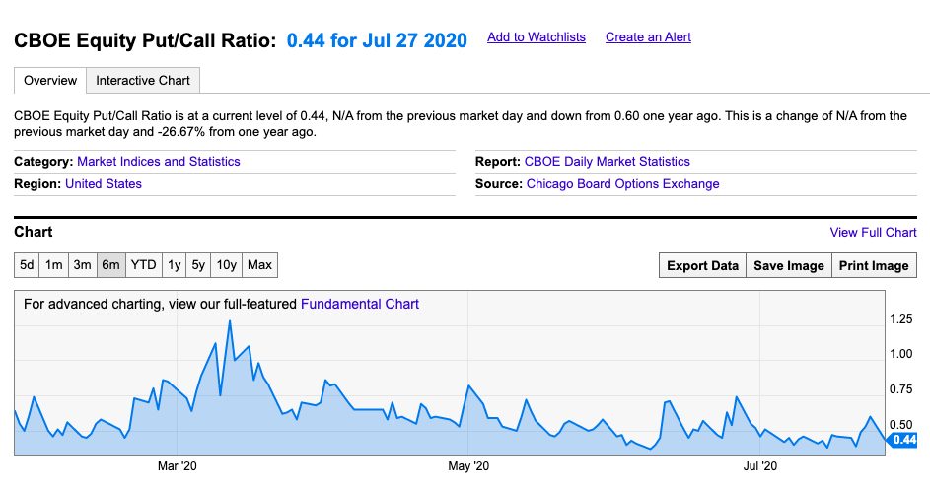Click the Category: label
This screenshot has width=930, height=489.
(x=44, y=162)
